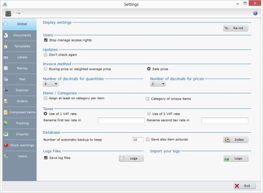
Task: Switch to Templates settings
Action: [x=19, y=46]
